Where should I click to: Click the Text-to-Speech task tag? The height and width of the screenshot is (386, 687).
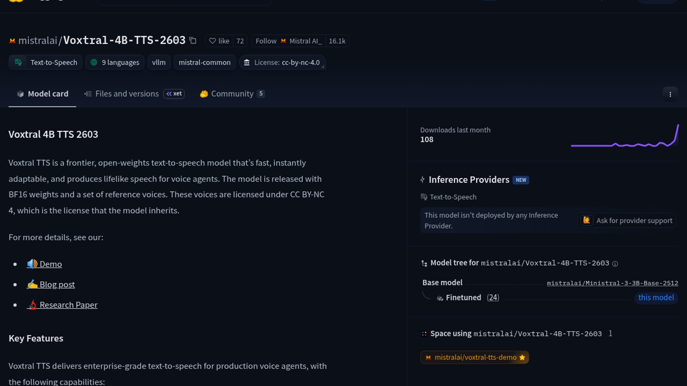tap(45, 63)
